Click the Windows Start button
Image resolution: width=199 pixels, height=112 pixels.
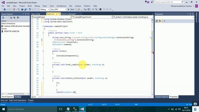(x=3, y=109)
